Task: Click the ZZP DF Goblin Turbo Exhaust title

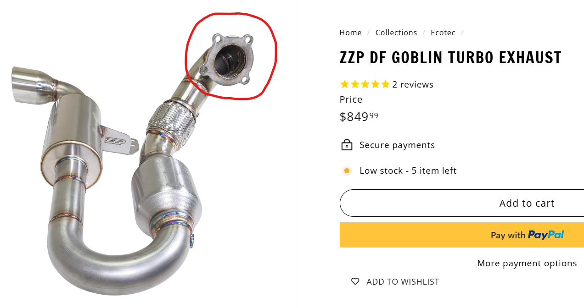Action: (x=450, y=58)
